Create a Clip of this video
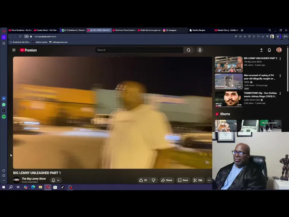This screenshot has height=217, width=289. tap(198, 180)
